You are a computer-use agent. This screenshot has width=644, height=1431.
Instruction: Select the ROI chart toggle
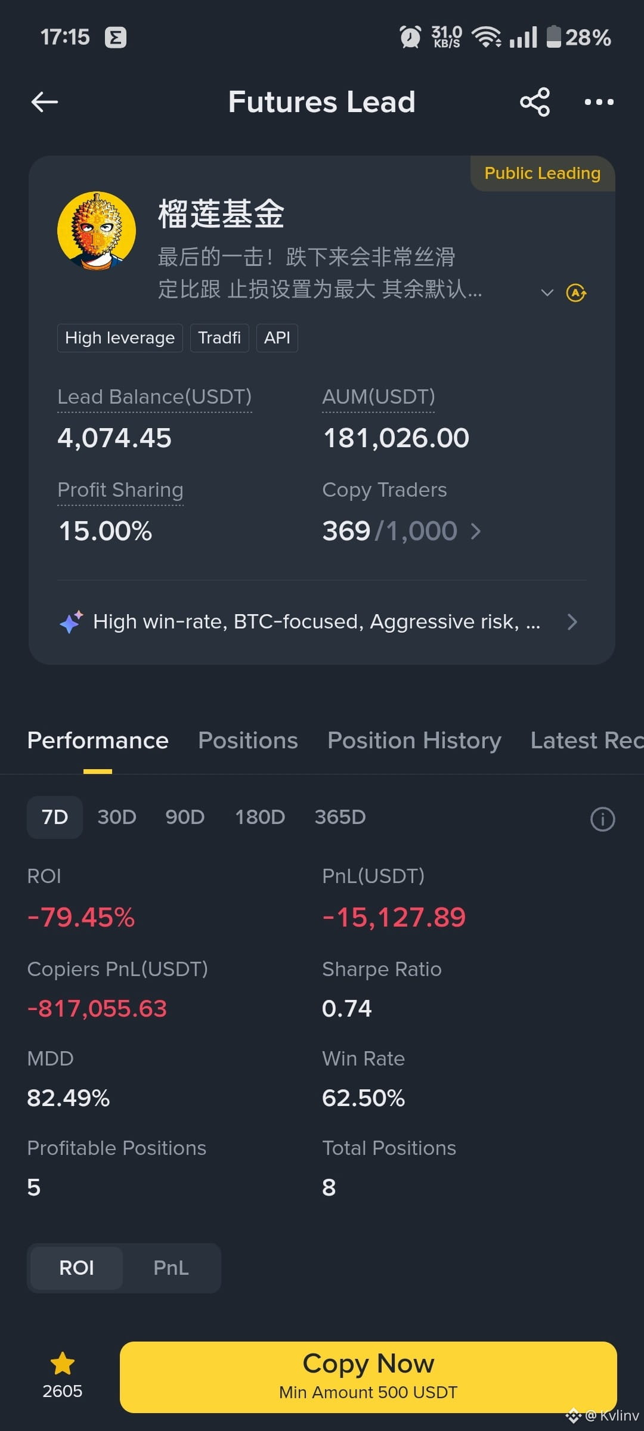76,1268
